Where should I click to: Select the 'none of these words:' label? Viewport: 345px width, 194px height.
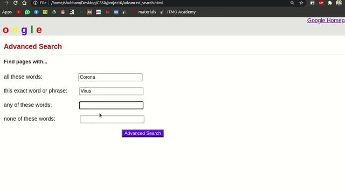point(30,119)
